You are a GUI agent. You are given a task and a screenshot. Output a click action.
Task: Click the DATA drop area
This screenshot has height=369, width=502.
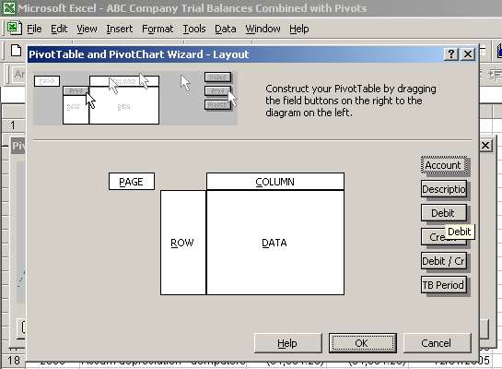(275, 243)
